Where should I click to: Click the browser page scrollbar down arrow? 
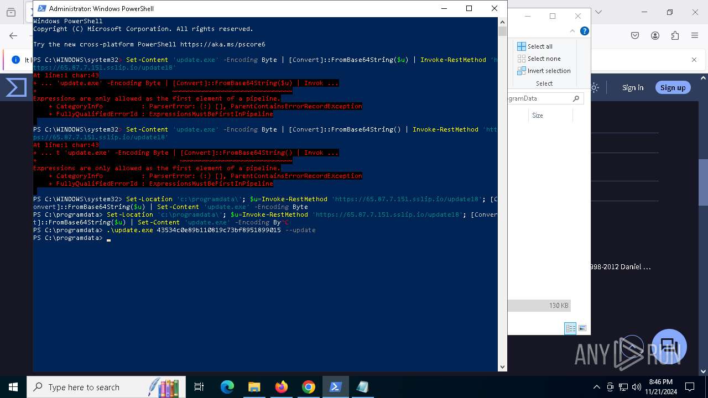pos(704,372)
